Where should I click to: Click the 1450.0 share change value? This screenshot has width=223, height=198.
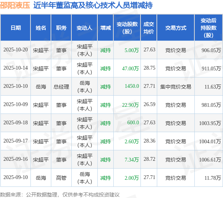tap(132, 86)
